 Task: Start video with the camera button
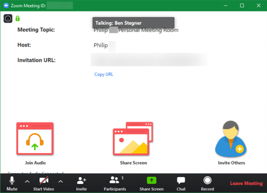point(44,183)
